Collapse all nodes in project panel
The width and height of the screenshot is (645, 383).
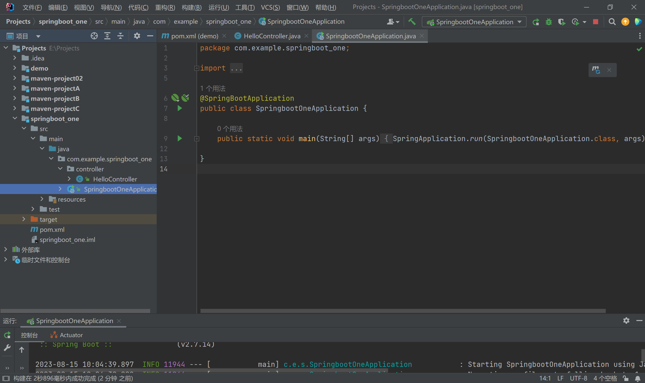pyautogui.click(x=120, y=36)
